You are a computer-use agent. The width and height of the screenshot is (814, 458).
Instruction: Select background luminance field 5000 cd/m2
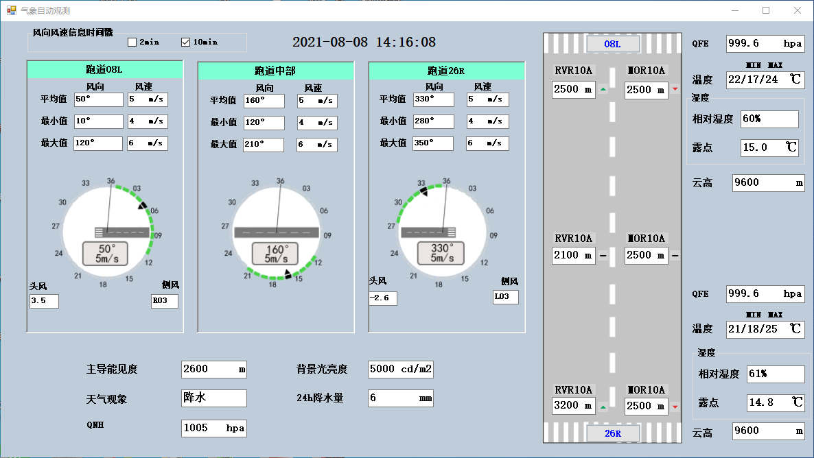[x=400, y=370]
